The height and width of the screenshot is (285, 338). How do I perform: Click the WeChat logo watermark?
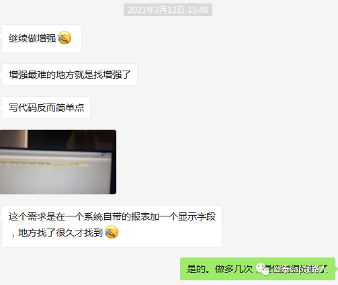(263, 269)
